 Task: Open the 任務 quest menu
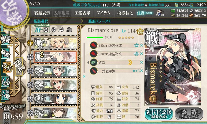point(145,13)
